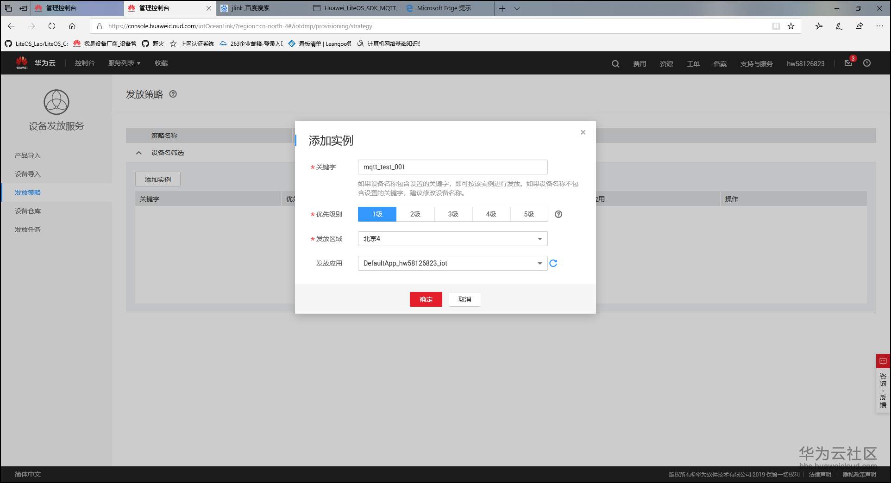Select priority 3级
Viewport: 891px width, 483px height.
tap(453, 214)
